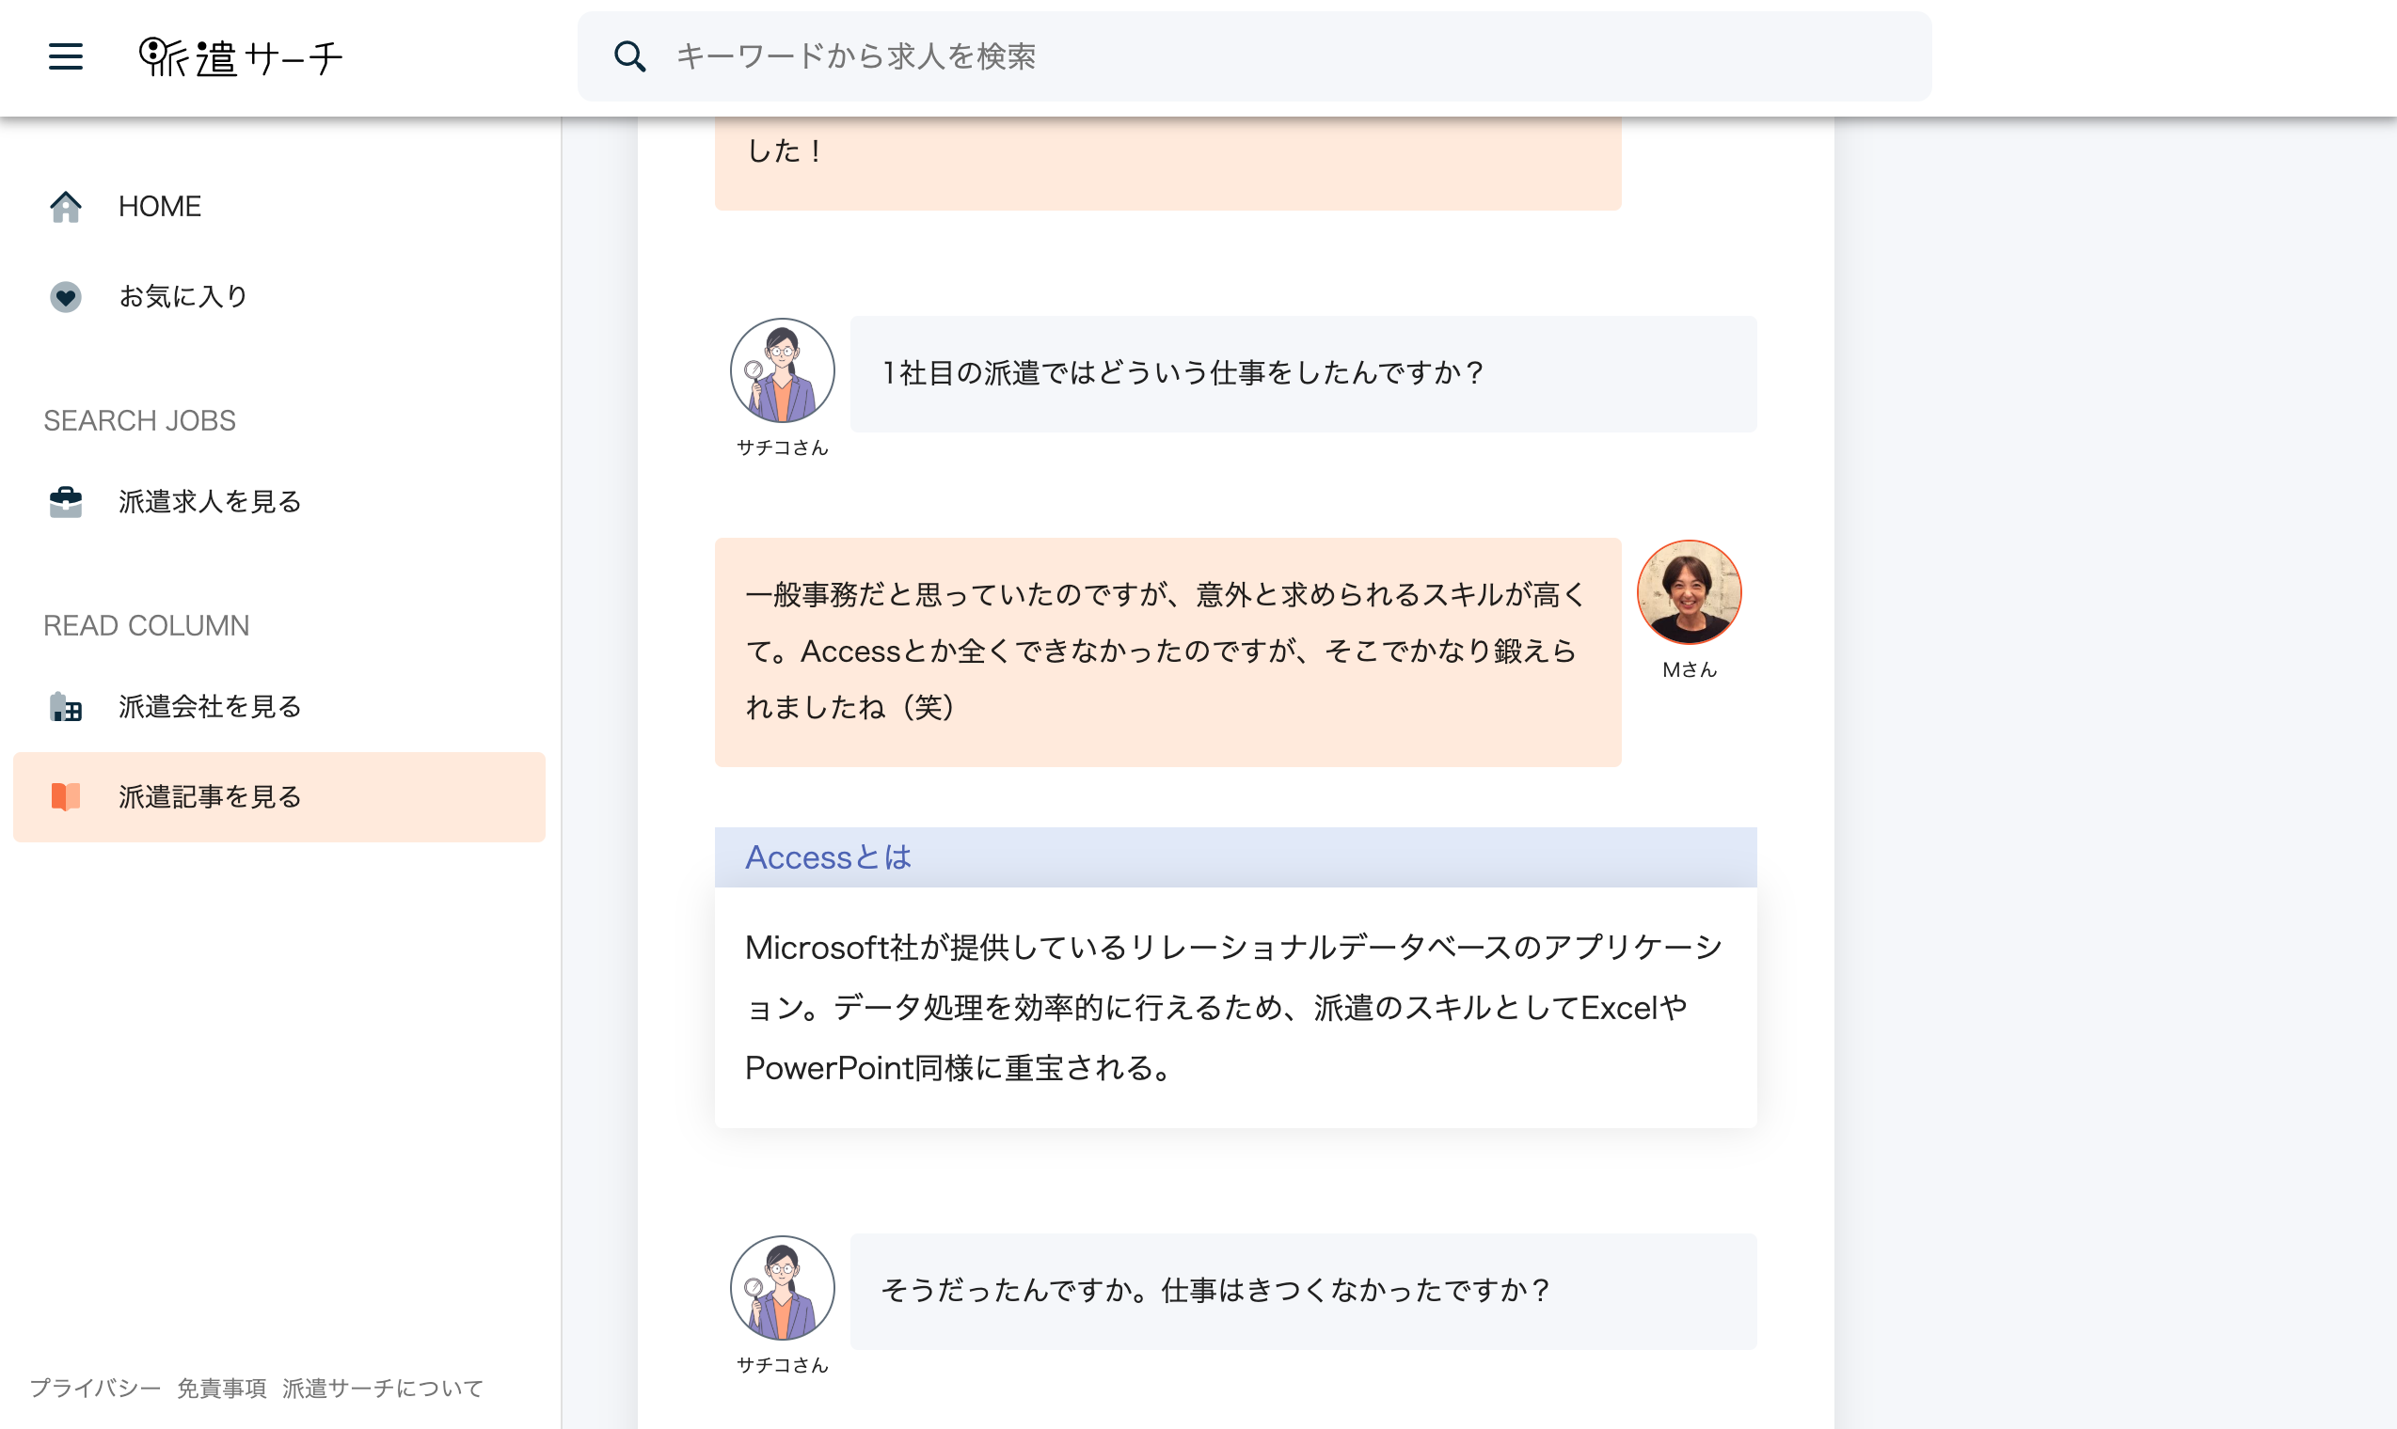Screen dimensions: 2397x1429
Task: Click the HOME house icon
Action: tap(66, 207)
